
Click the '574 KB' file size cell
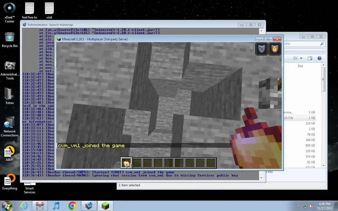tap(310, 156)
